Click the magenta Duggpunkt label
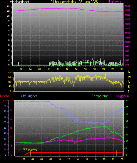 (124, 96)
